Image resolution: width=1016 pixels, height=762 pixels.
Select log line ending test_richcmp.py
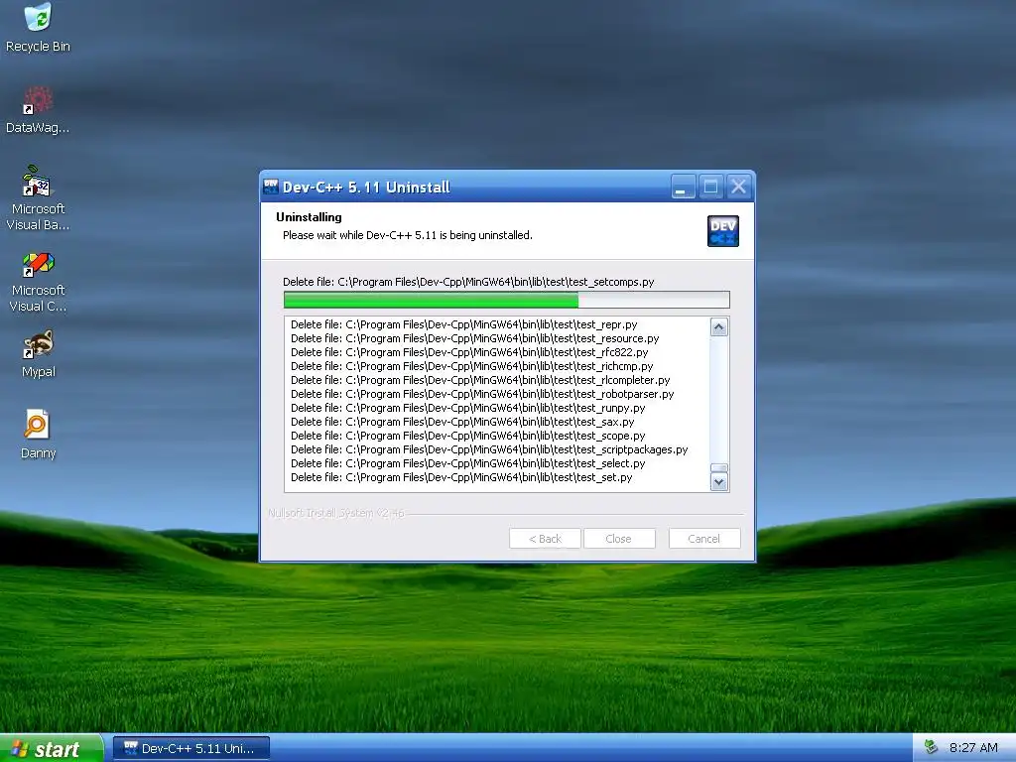[471, 366]
